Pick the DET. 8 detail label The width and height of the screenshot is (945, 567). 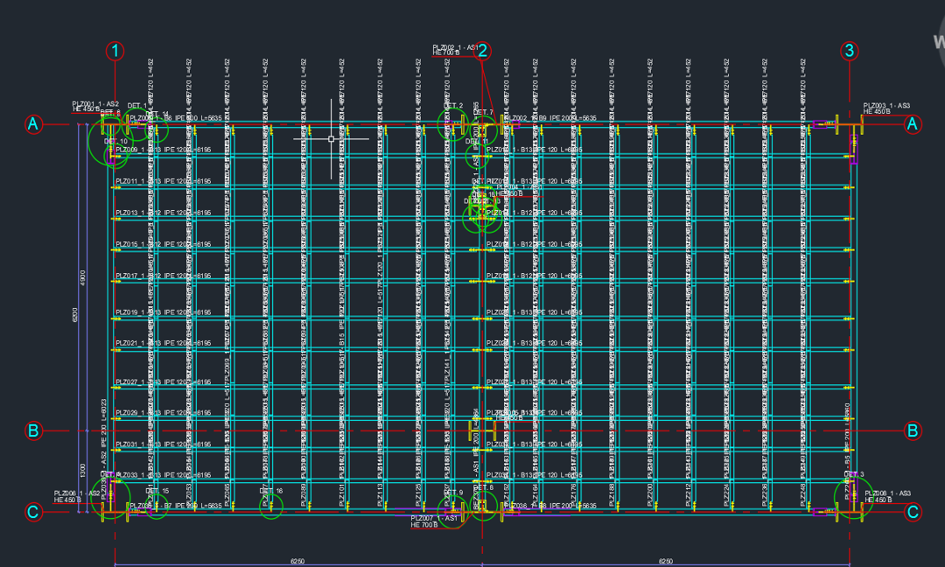483,487
